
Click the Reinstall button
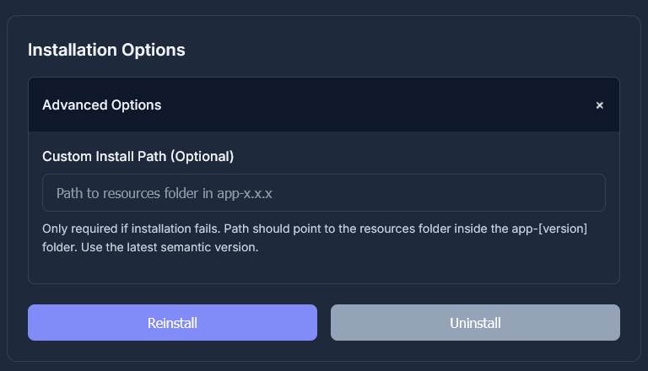tap(172, 323)
